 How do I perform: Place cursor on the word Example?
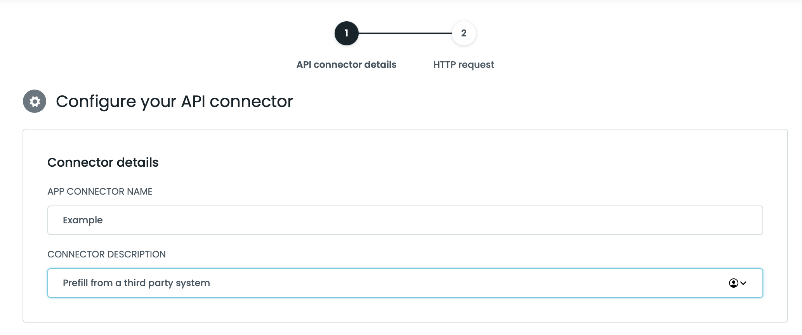pyautogui.click(x=83, y=220)
